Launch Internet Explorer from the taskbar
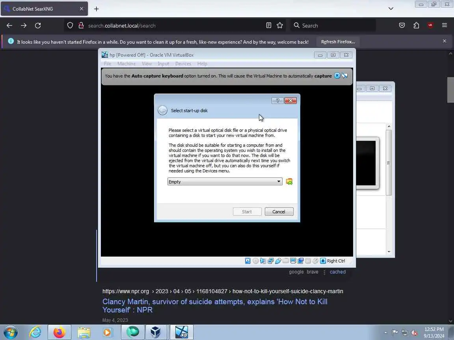This screenshot has height=340, width=454. click(35, 332)
